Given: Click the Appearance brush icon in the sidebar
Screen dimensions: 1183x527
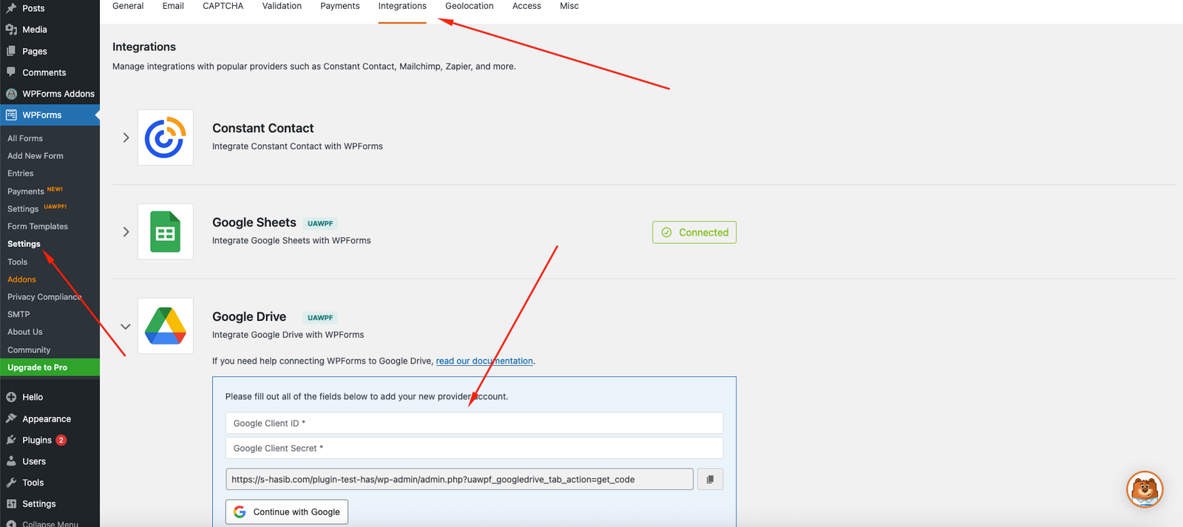Looking at the screenshot, I should [11, 418].
